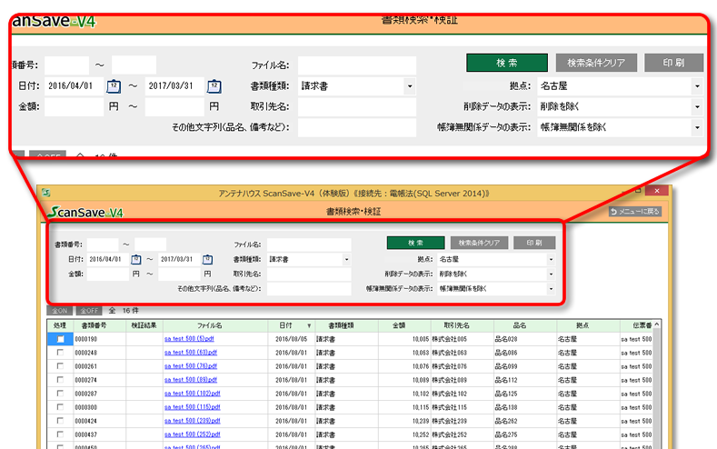Open the 拠点 dropdown in the lower window
Screen dimensions: 717x449
[550, 259]
